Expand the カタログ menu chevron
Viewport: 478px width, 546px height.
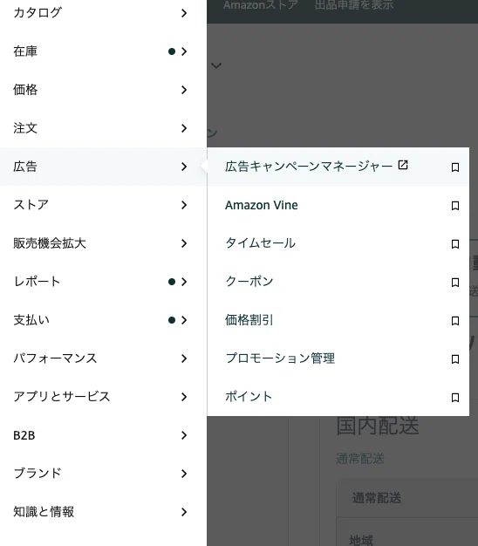click(184, 13)
